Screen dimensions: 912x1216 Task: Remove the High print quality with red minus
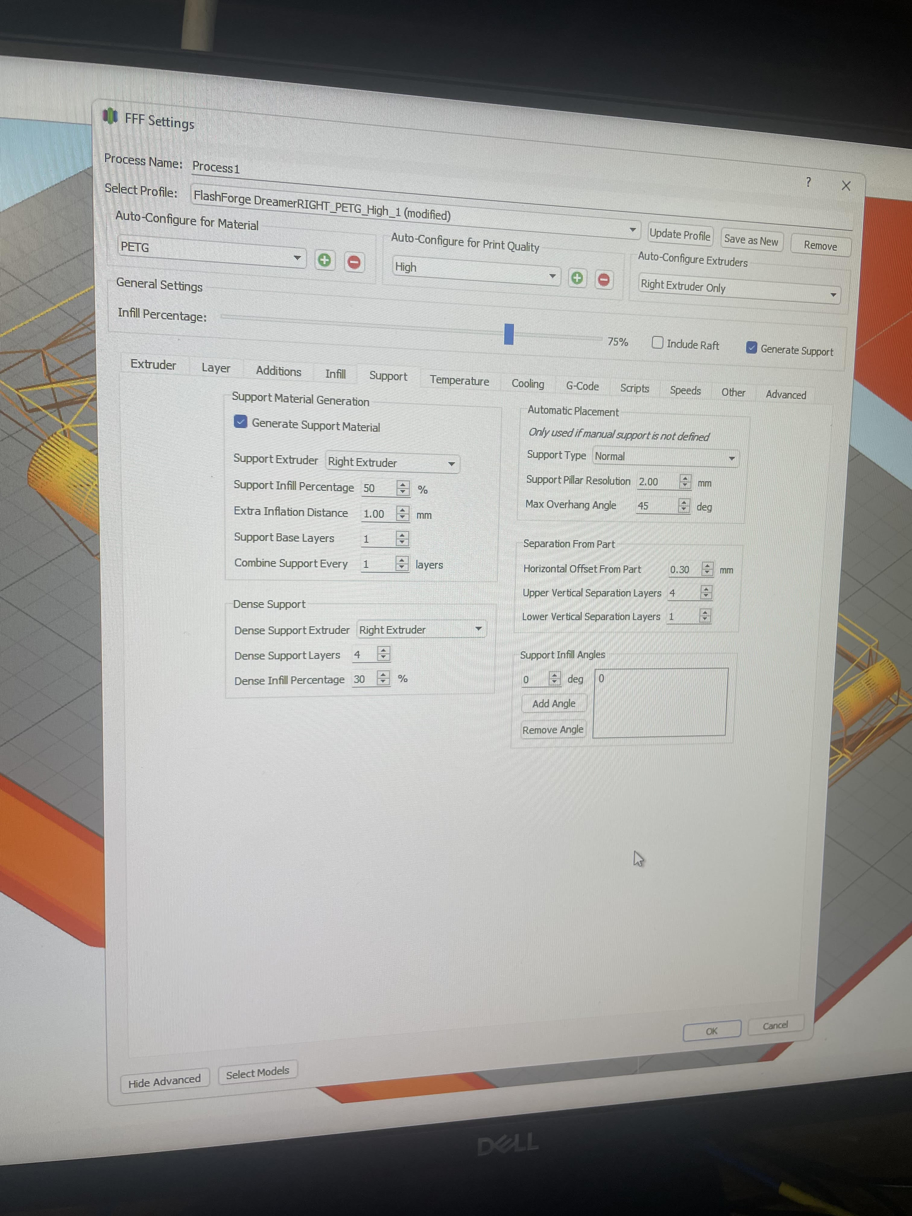603,280
